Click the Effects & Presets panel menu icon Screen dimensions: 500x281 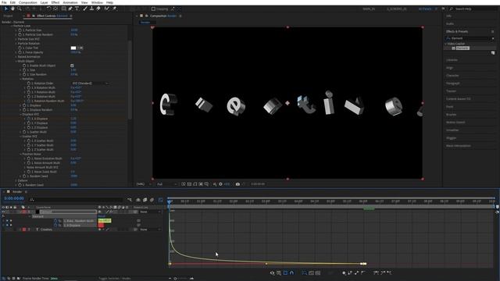(493, 31)
